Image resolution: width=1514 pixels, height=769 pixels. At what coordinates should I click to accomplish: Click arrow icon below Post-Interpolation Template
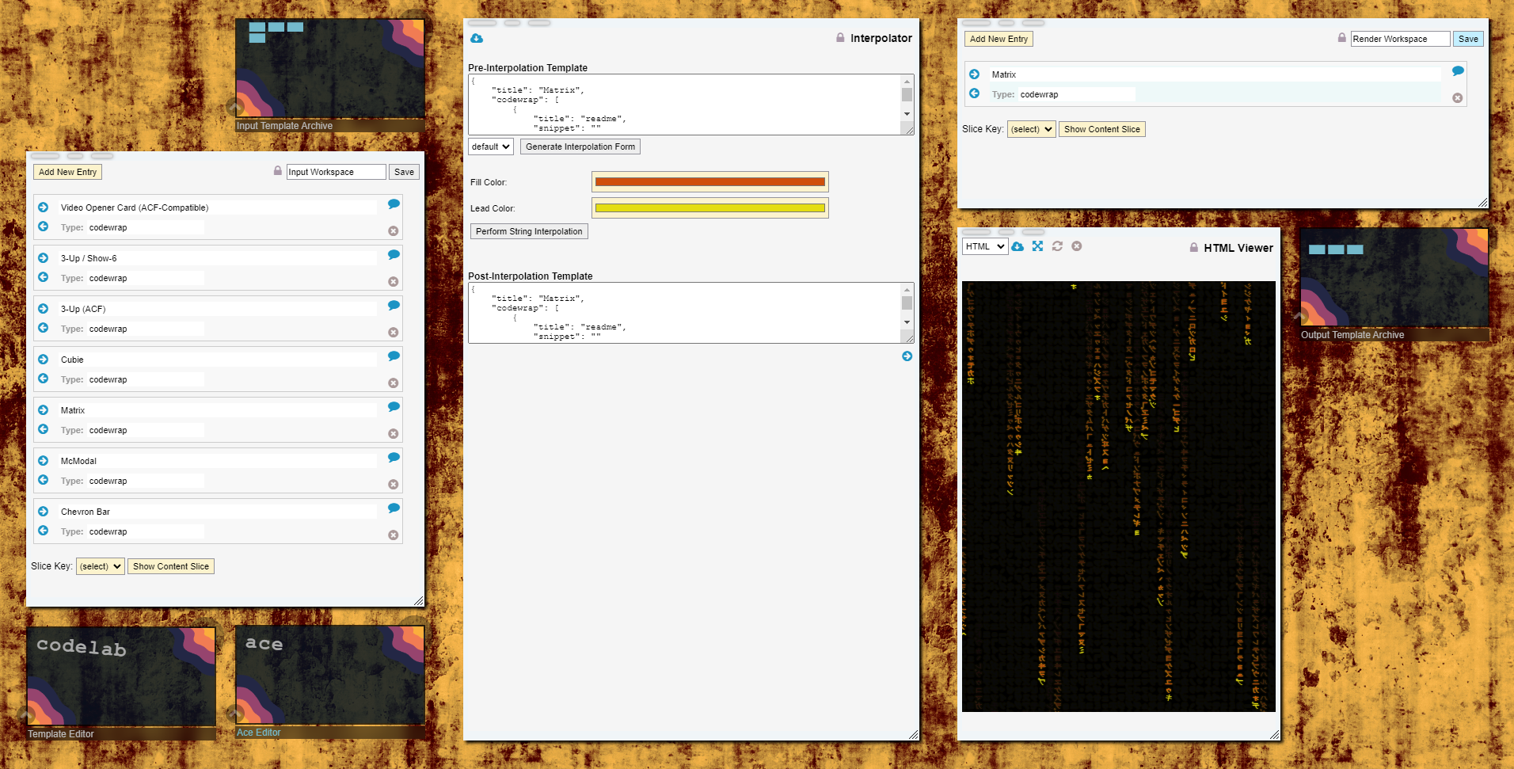point(907,356)
